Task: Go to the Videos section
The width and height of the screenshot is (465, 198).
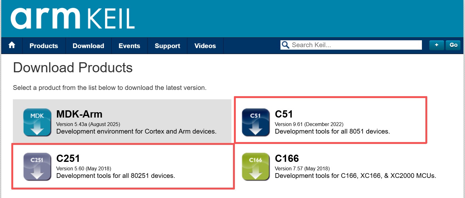Action: [205, 46]
